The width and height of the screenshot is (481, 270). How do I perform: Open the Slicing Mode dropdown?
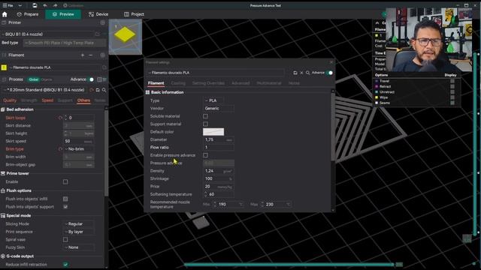(78, 223)
